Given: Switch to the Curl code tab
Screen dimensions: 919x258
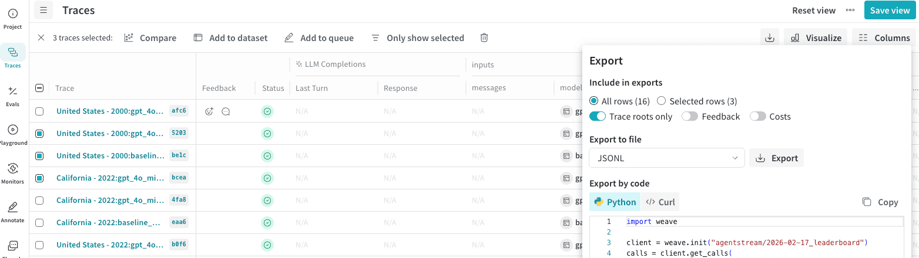Looking at the screenshot, I should click(660, 202).
